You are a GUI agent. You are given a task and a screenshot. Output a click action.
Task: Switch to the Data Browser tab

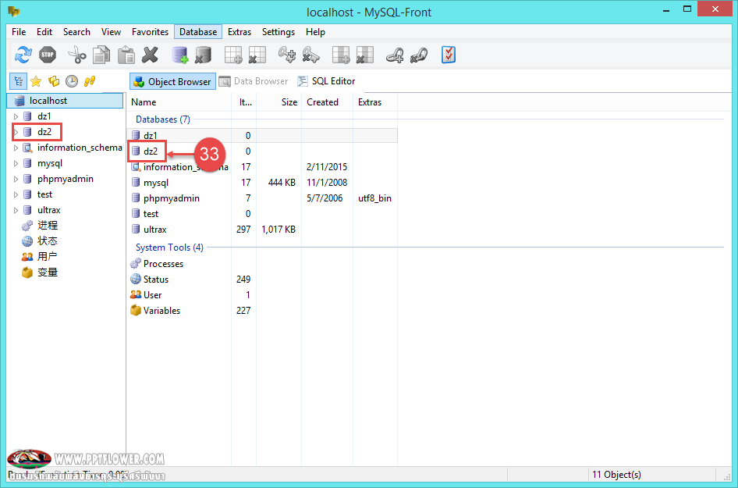click(254, 81)
